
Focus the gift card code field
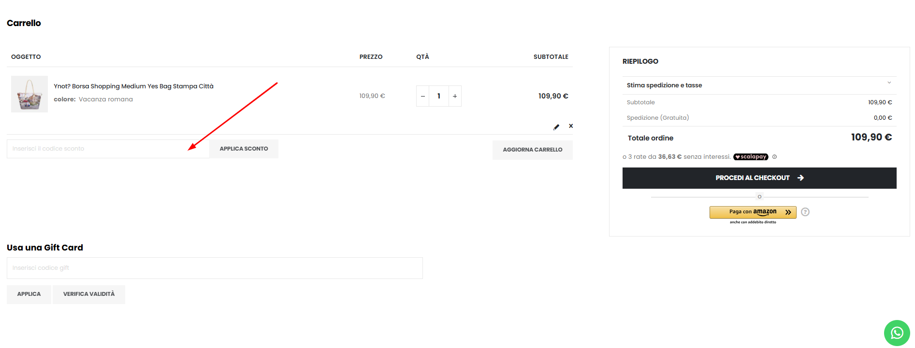point(215,268)
